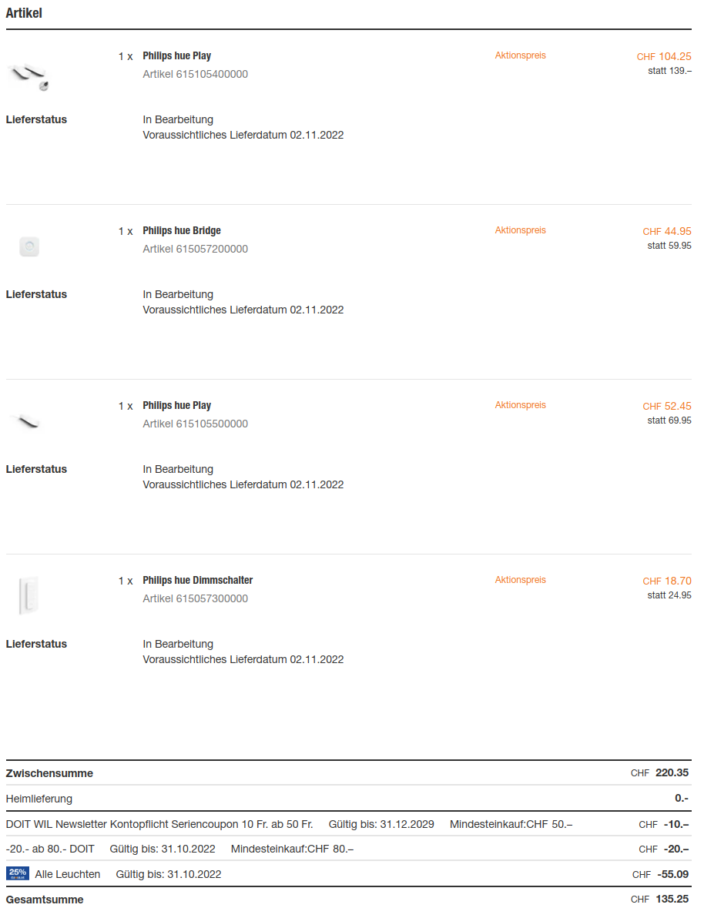
Task: Click the CHF 18.70 price
Action: click(x=667, y=581)
